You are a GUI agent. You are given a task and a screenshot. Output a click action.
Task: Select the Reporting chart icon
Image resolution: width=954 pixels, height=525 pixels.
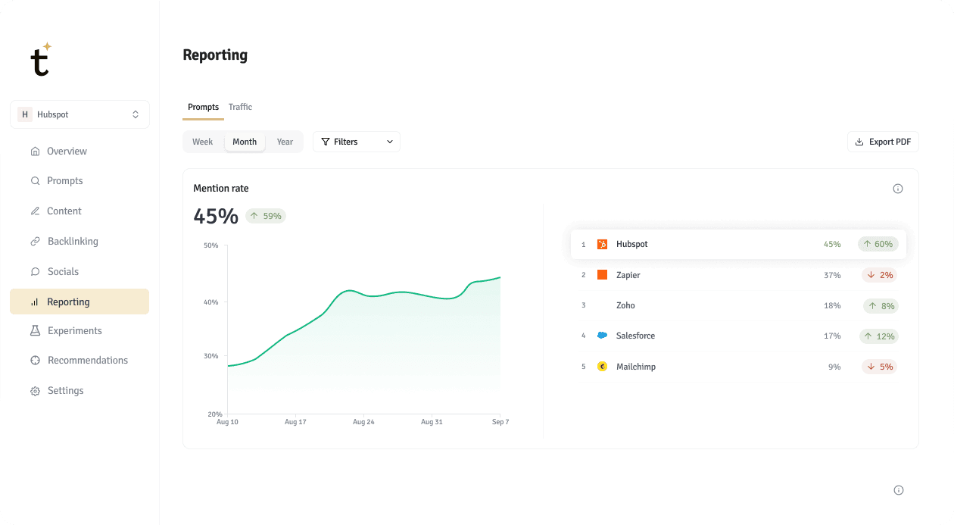[35, 302]
